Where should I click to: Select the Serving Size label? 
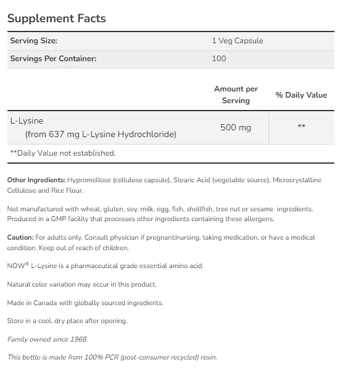(x=34, y=41)
